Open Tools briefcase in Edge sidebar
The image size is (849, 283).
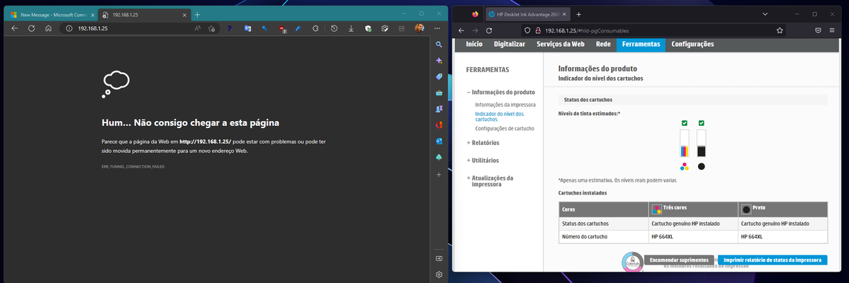(x=439, y=93)
